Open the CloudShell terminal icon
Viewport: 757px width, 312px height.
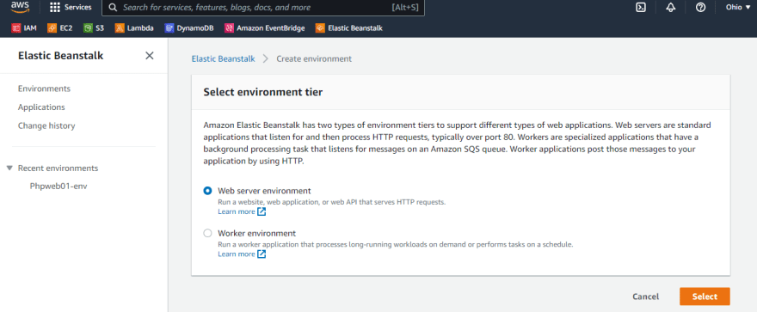click(x=641, y=8)
